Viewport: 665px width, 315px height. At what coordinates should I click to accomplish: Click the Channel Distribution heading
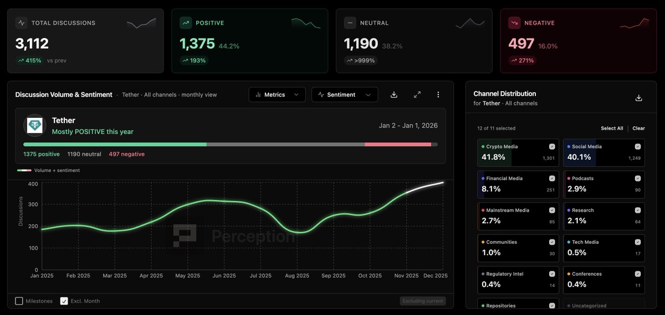coord(505,93)
